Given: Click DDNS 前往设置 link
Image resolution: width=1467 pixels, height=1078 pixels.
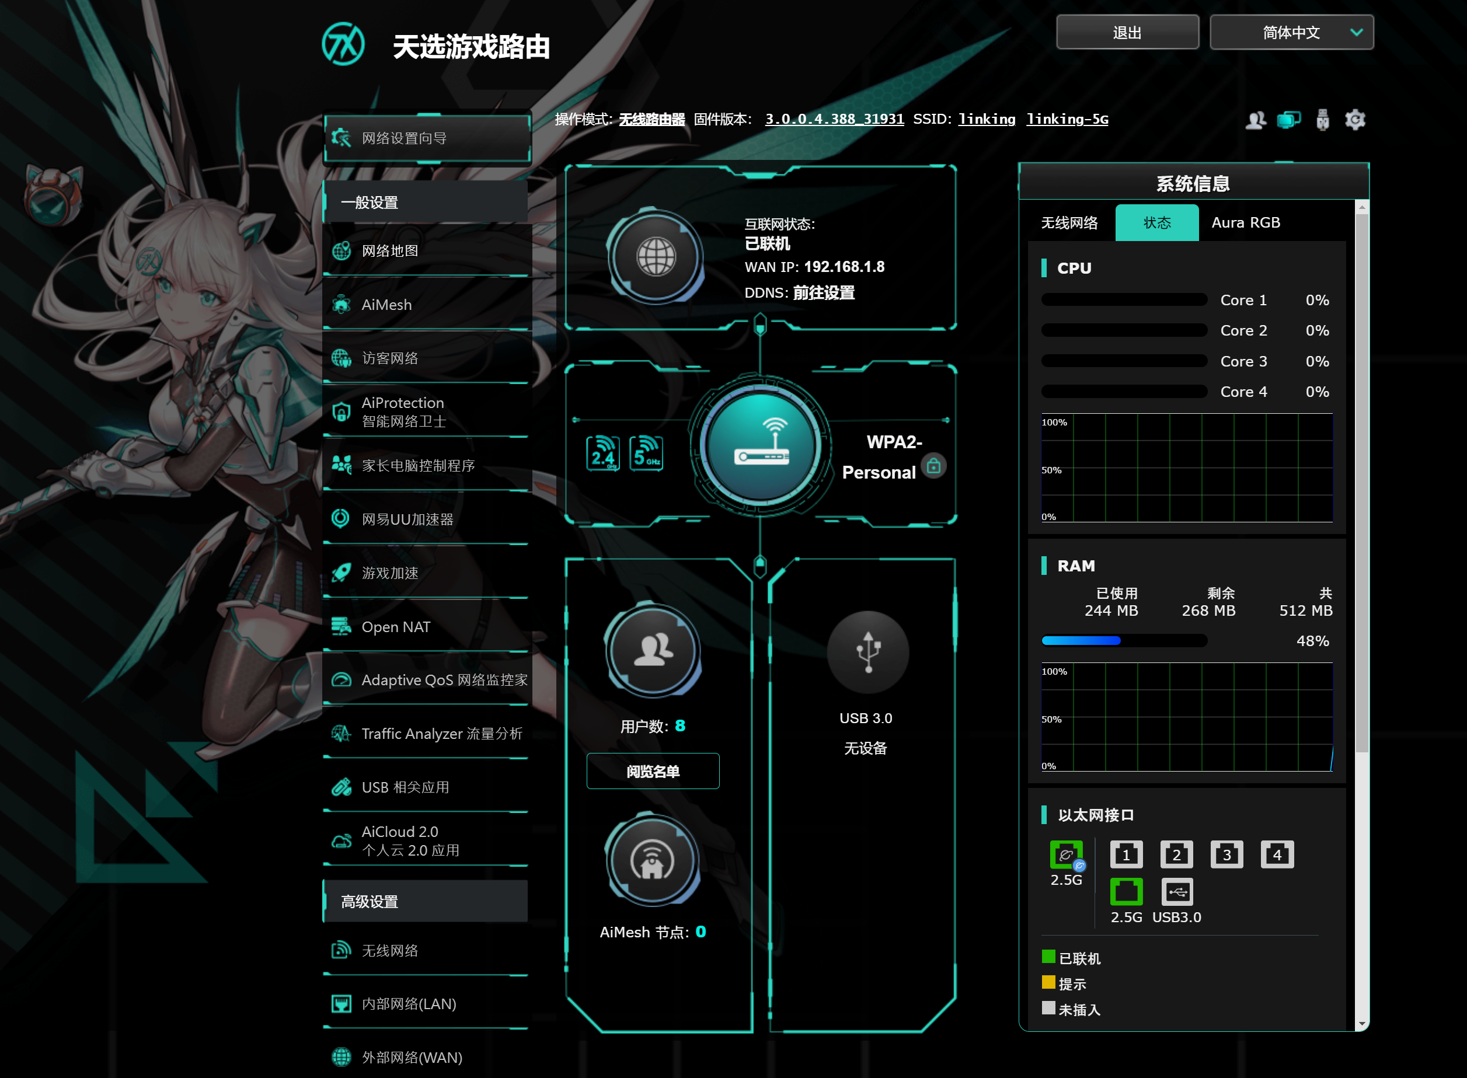Looking at the screenshot, I should click(824, 293).
